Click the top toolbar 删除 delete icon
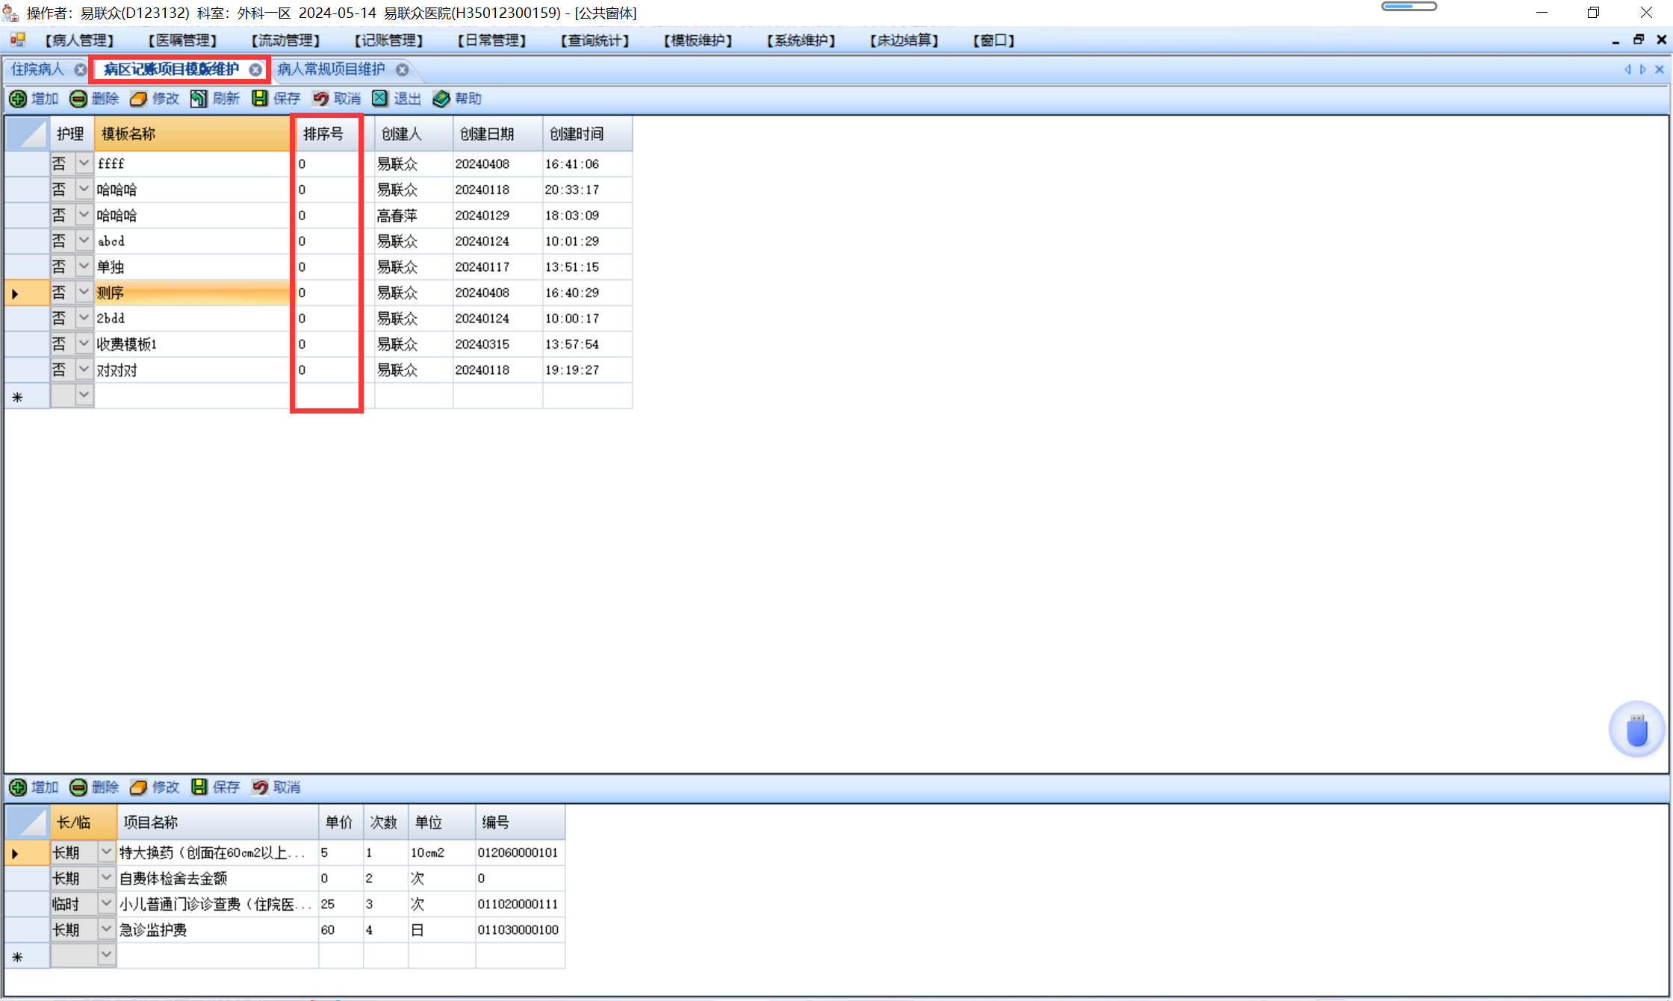 (x=78, y=99)
